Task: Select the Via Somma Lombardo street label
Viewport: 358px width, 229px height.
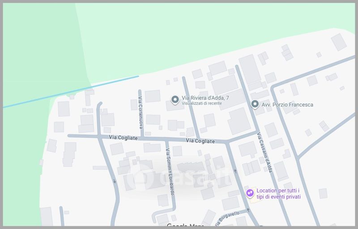Action: tap(169, 171)
